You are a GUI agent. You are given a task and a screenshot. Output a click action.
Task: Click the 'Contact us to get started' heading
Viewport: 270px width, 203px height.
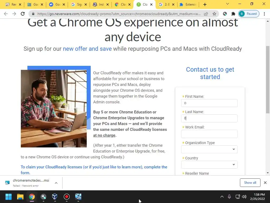pyautogui.click(x=210, y=73)
